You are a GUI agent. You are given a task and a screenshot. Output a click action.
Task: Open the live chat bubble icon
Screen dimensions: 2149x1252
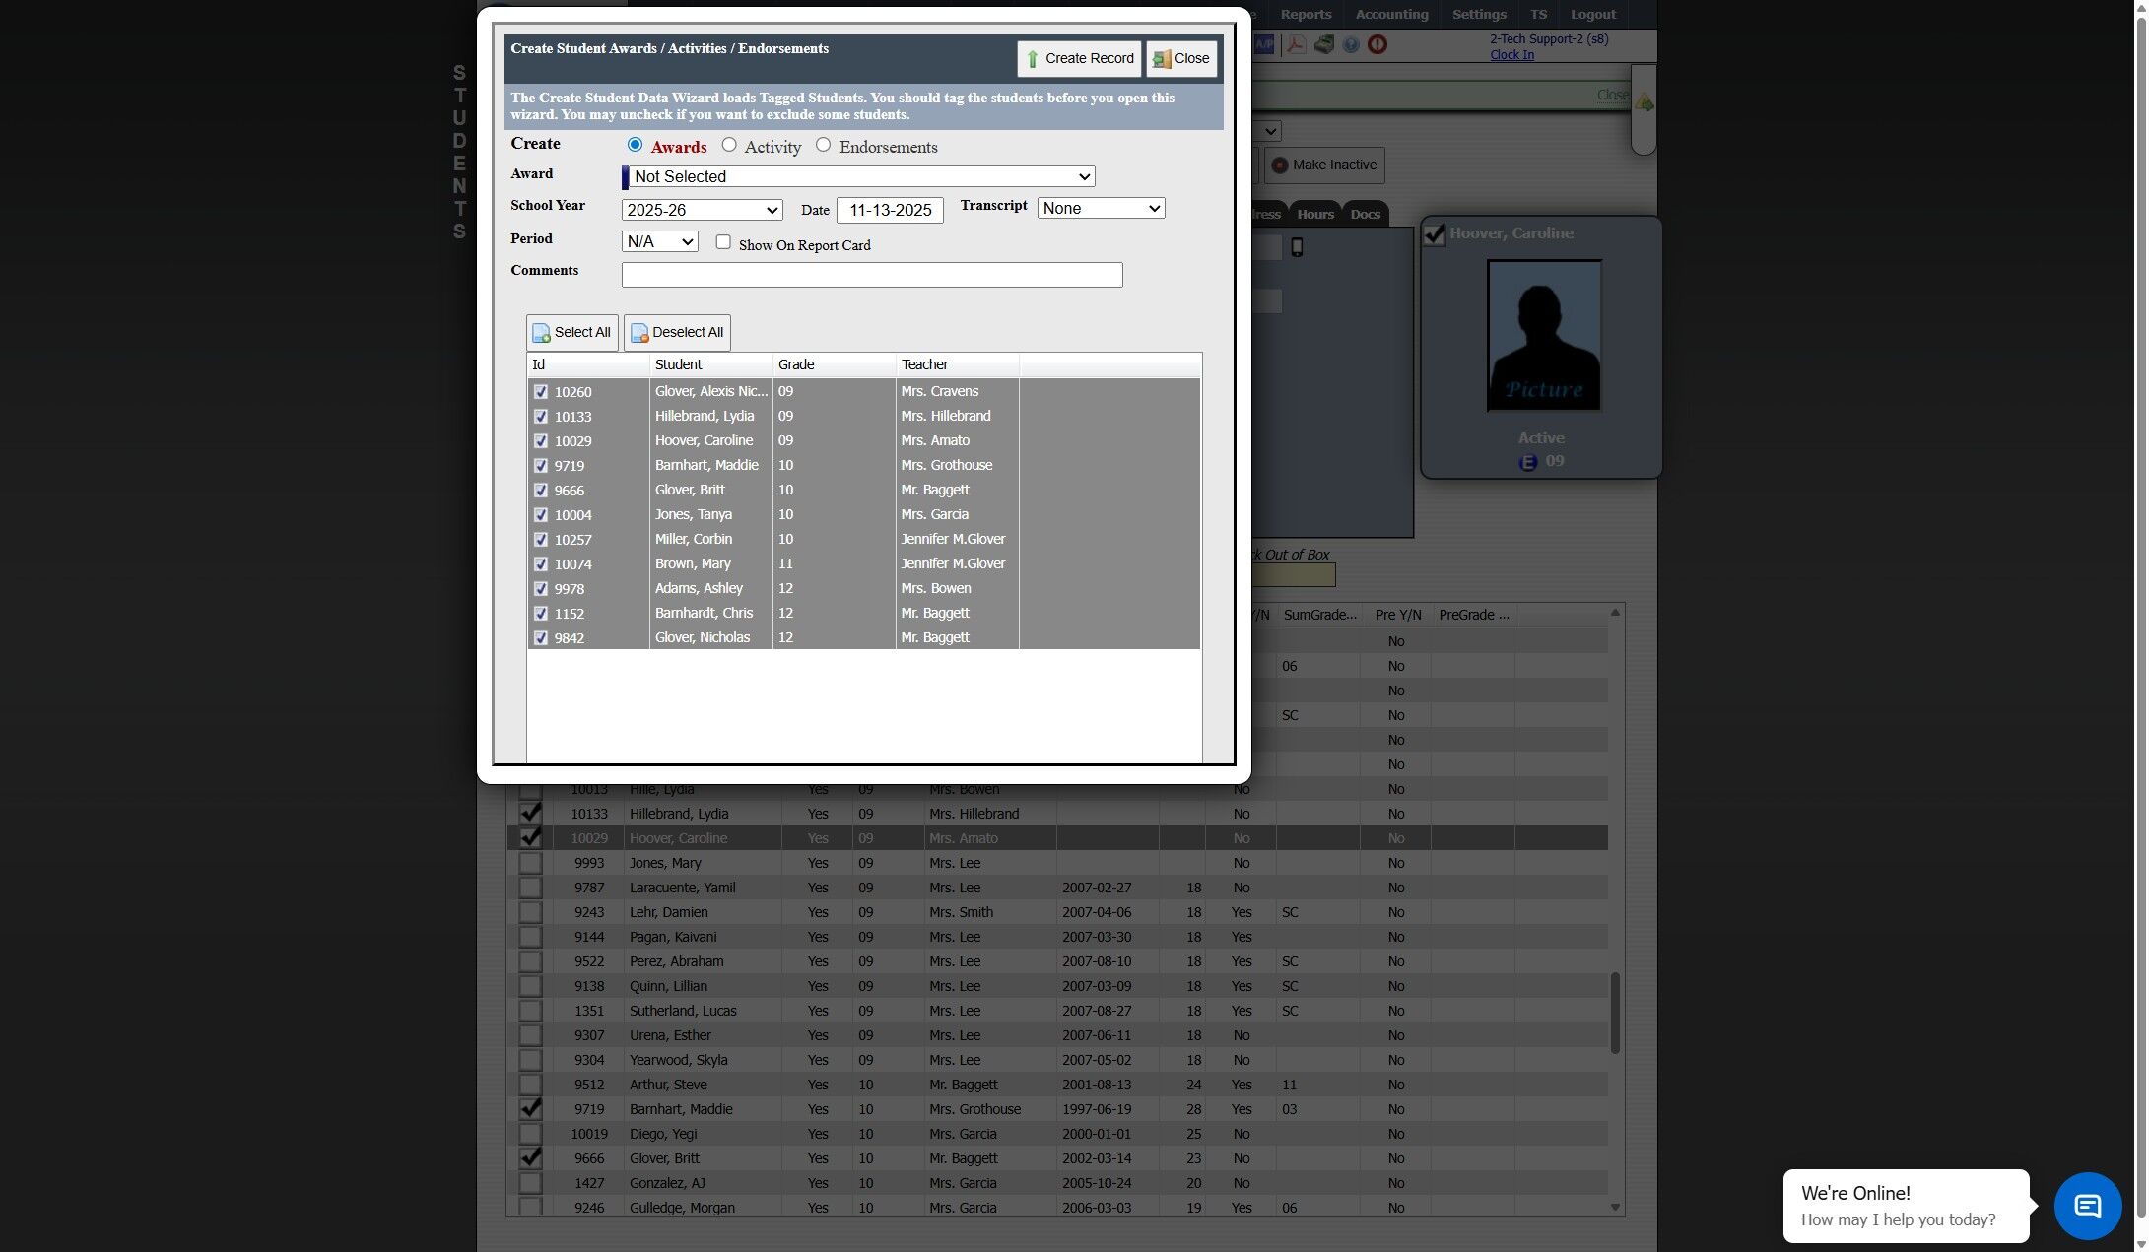point(2086,1206)
